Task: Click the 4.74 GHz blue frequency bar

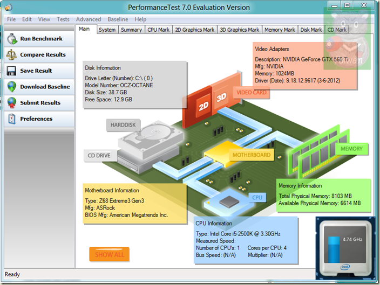Action: [334, 249]
